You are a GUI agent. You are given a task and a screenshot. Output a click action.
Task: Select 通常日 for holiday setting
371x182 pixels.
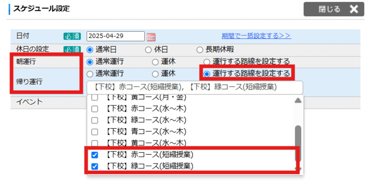coord(90,49)
